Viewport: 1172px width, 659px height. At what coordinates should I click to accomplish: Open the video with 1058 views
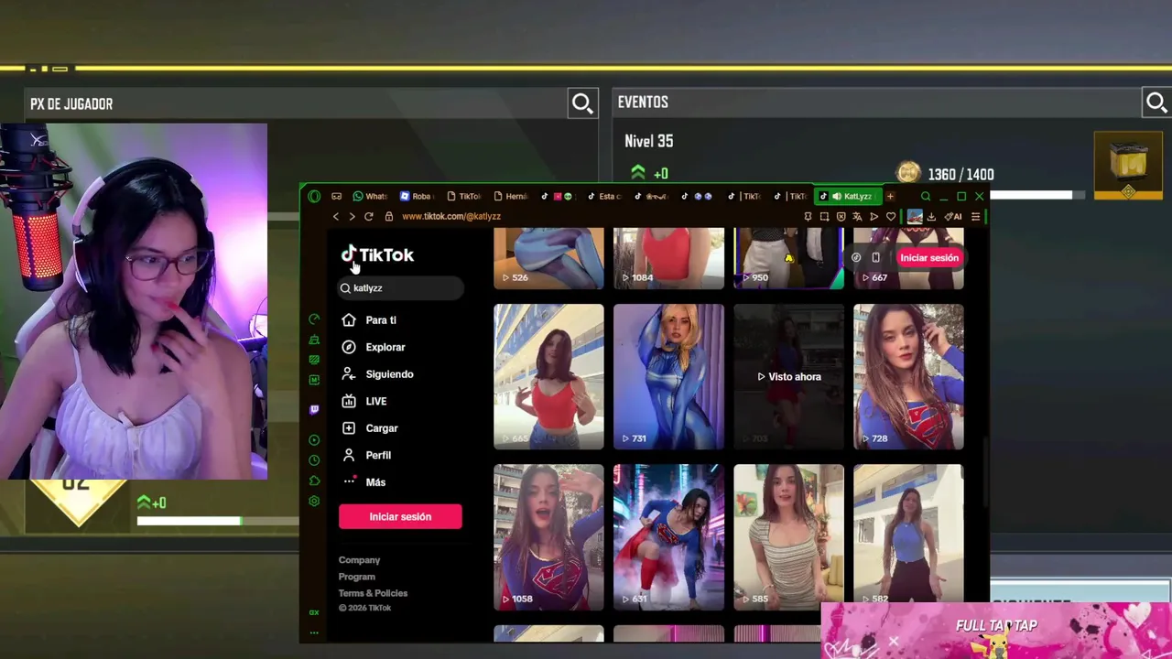point(548,536)
